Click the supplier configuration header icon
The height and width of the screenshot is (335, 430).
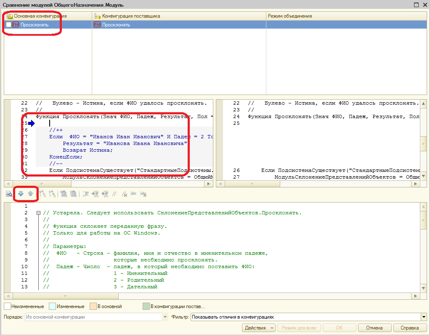click(97, 16)
